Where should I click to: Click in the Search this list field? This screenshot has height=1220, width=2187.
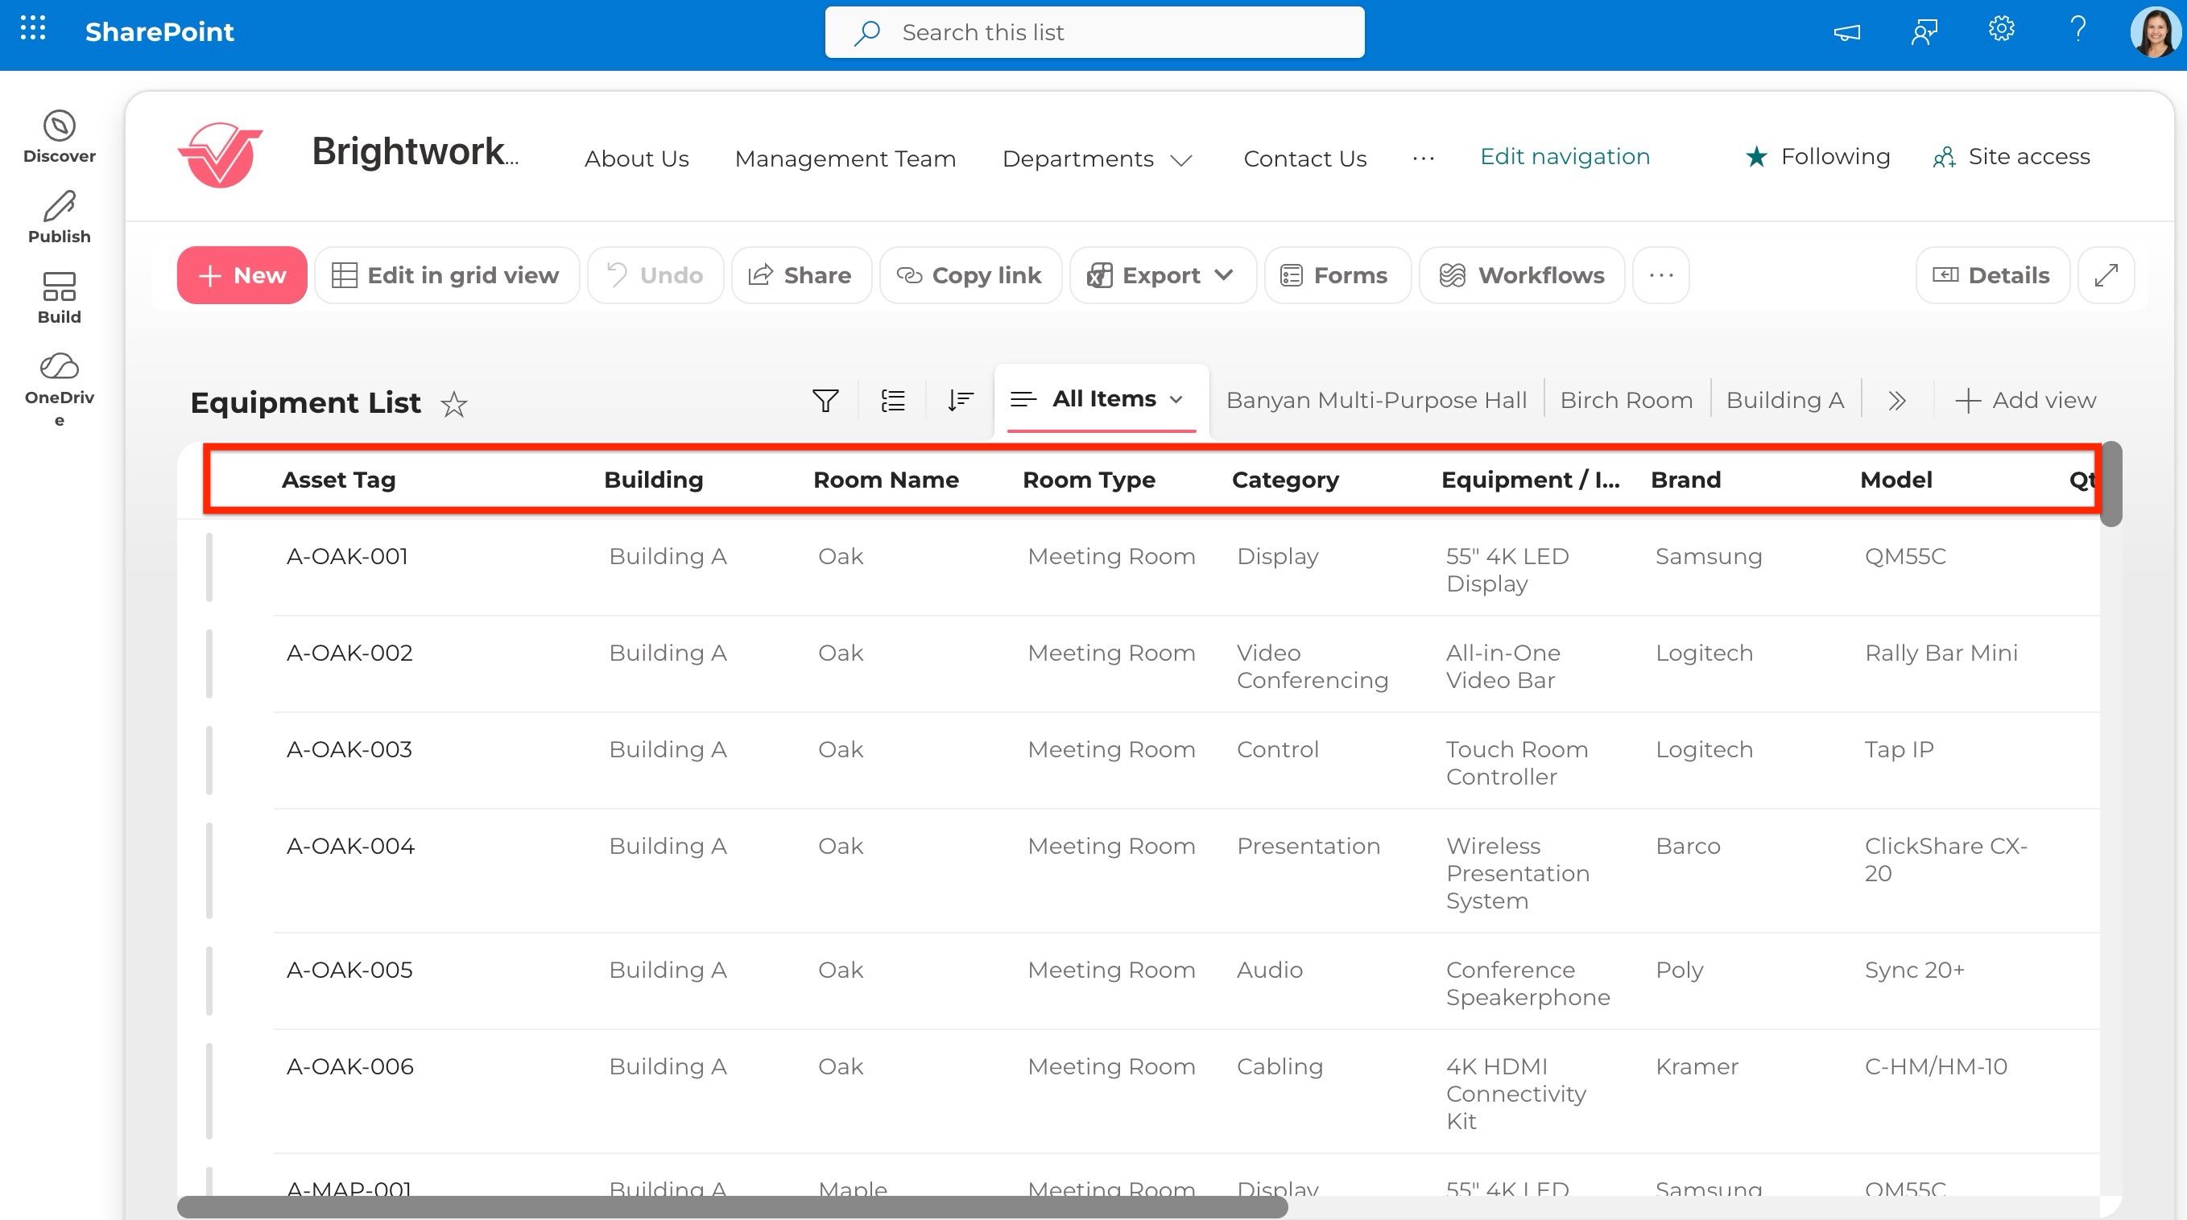(1094, 32)
